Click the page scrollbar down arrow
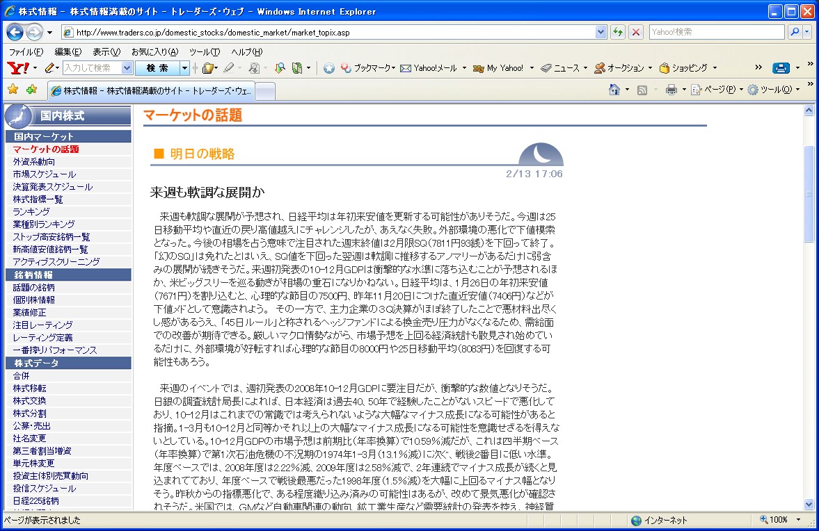The image size is (819, 531). [x=809, y=505]
